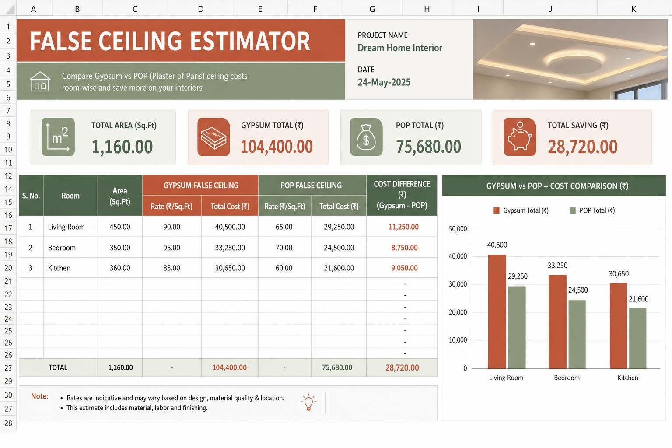Image resolution: width=672 pixels, height=448 pixels.
Task: Click the total difference 28,720.00 in table
Action: [x=402, y=367]
